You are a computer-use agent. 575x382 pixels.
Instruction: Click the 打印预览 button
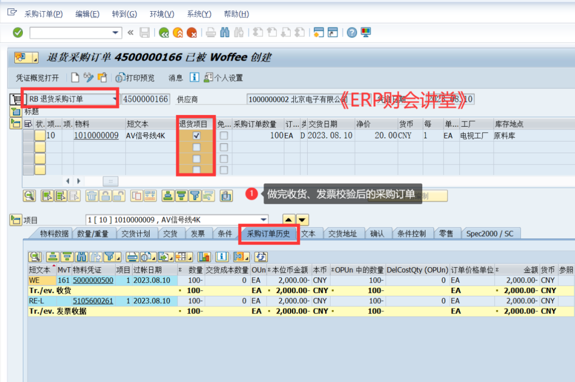pyautogui.click(x=135, y=78)
